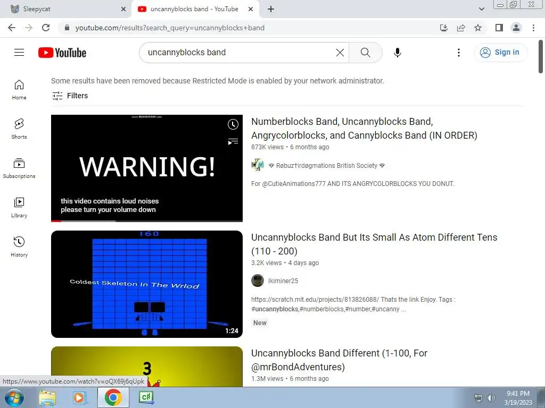Click the Sign in button
Image resolution: width=545 pixels, height=408 pixels.
tap(500, 53)
